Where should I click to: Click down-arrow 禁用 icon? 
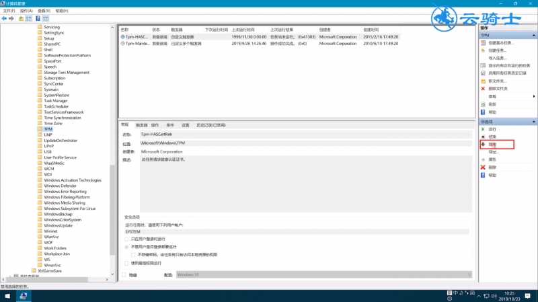(483, 145)
